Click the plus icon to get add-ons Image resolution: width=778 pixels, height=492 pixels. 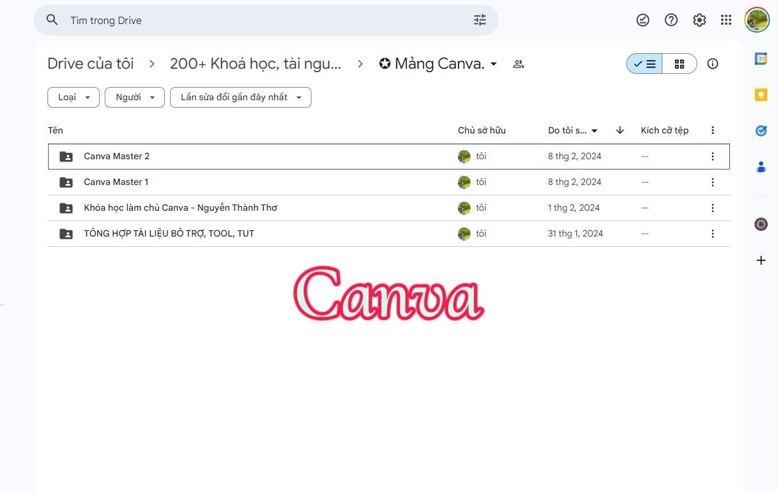[761, 261]
